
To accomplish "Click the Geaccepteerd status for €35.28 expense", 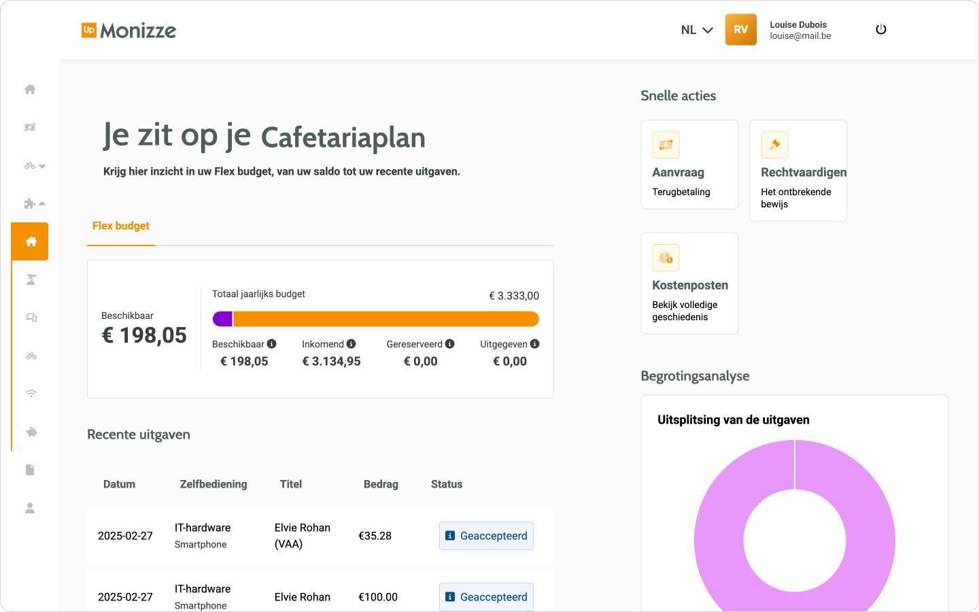I will (486, 536).
